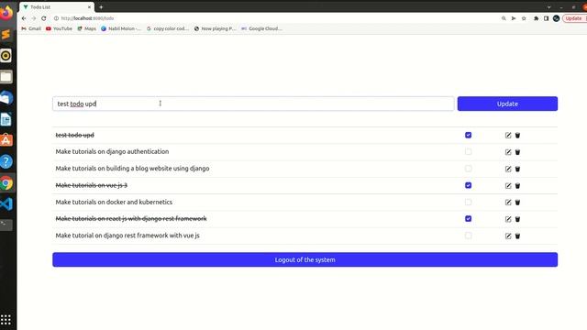Edit the vue js 3 todo
Screen dimensions: 587x330
[508, 185]
